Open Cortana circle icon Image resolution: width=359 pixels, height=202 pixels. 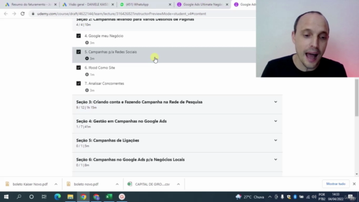tap(31, 197)
